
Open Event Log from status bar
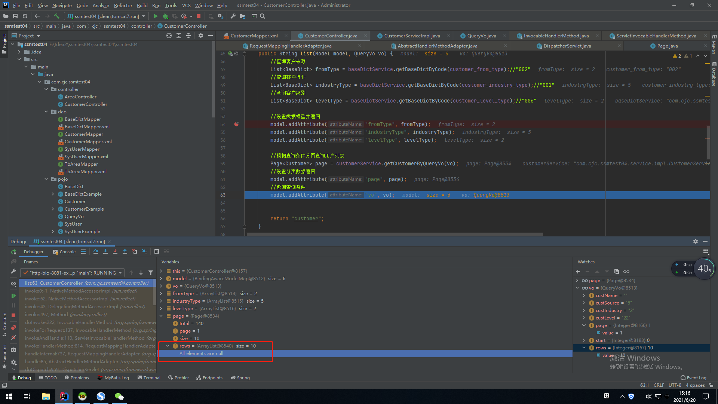point(693,378)
